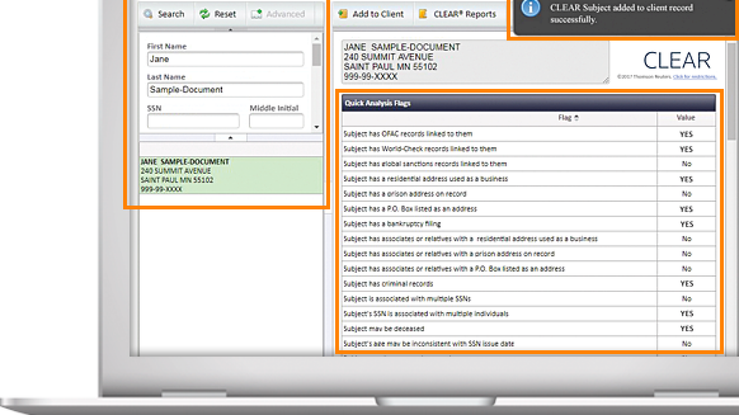Click splitter arrow below search form
This screenshot has width=739, height=415.
(x=230, y=138)
